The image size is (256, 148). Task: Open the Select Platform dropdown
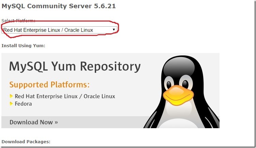[x=59, y=30]
